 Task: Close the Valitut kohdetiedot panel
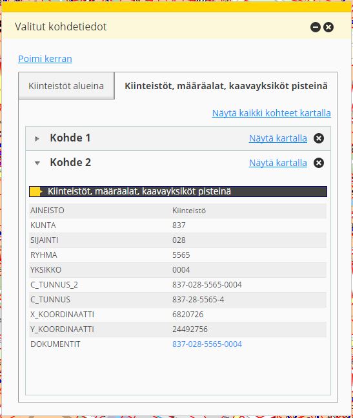(x=328, y=27)
